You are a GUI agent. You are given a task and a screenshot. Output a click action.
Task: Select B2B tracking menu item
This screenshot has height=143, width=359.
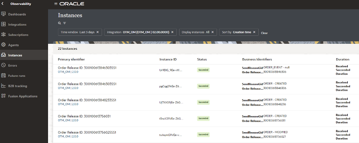click(x=18, y=86)
